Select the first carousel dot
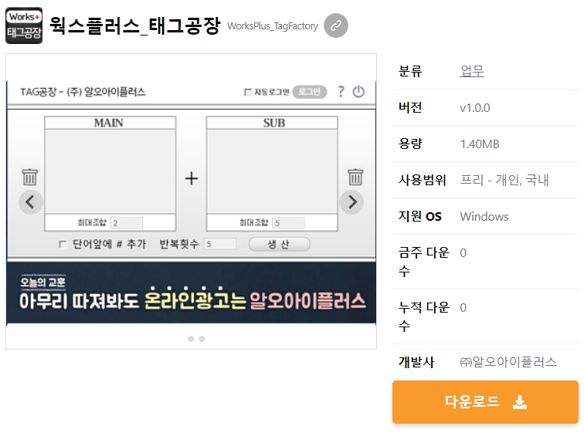The image size is (584, 433). [x=191, y=339]
